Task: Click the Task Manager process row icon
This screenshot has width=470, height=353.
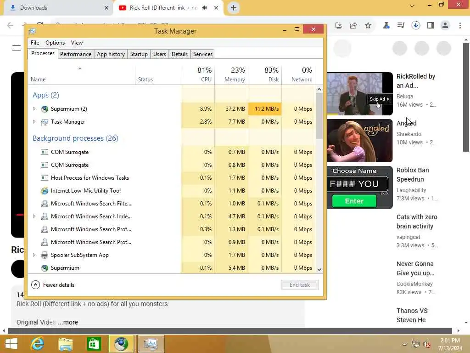Action: 45,122
